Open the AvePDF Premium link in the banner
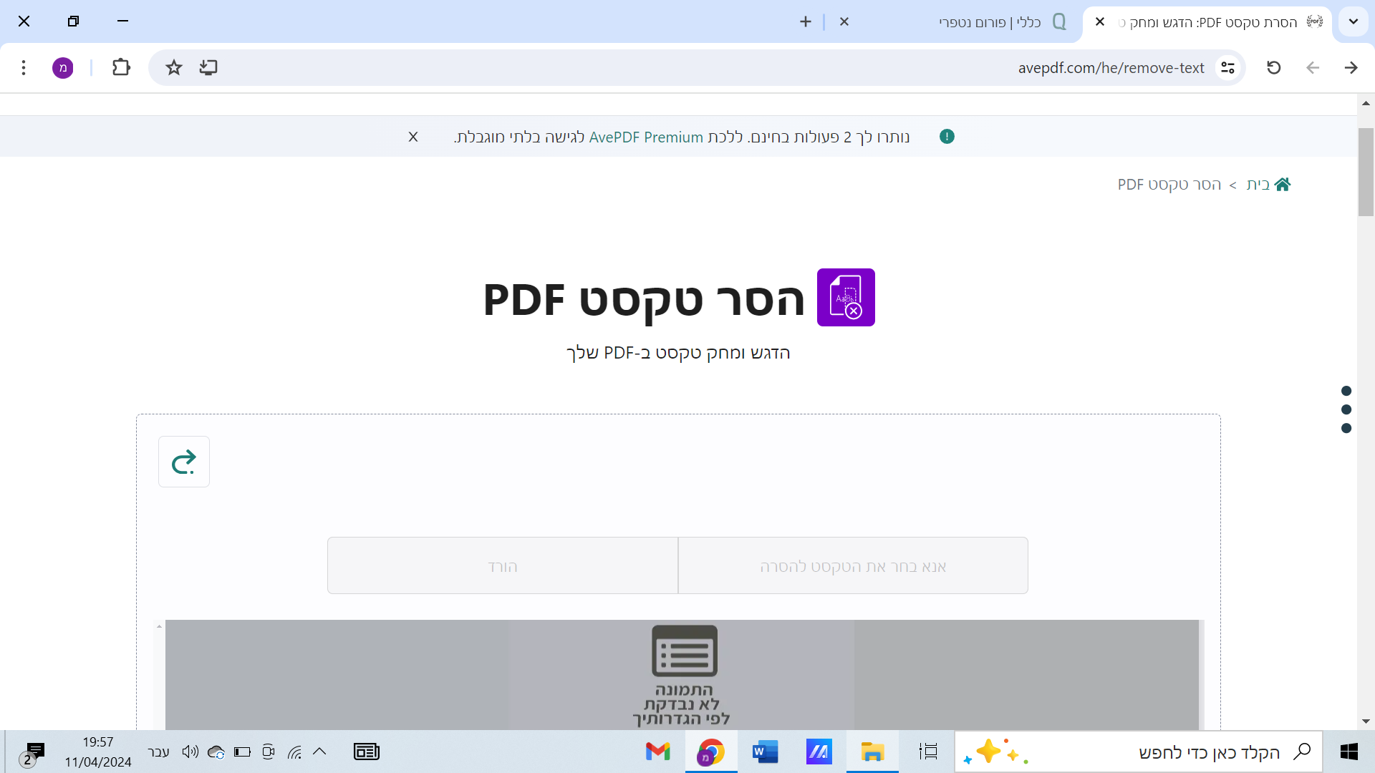The image size is (1375, 773). [646, 137]
